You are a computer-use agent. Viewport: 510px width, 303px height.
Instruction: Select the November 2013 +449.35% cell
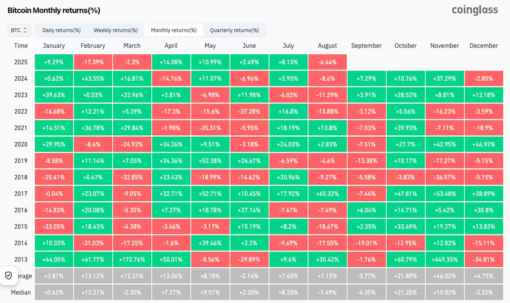[x=445, y=259]
